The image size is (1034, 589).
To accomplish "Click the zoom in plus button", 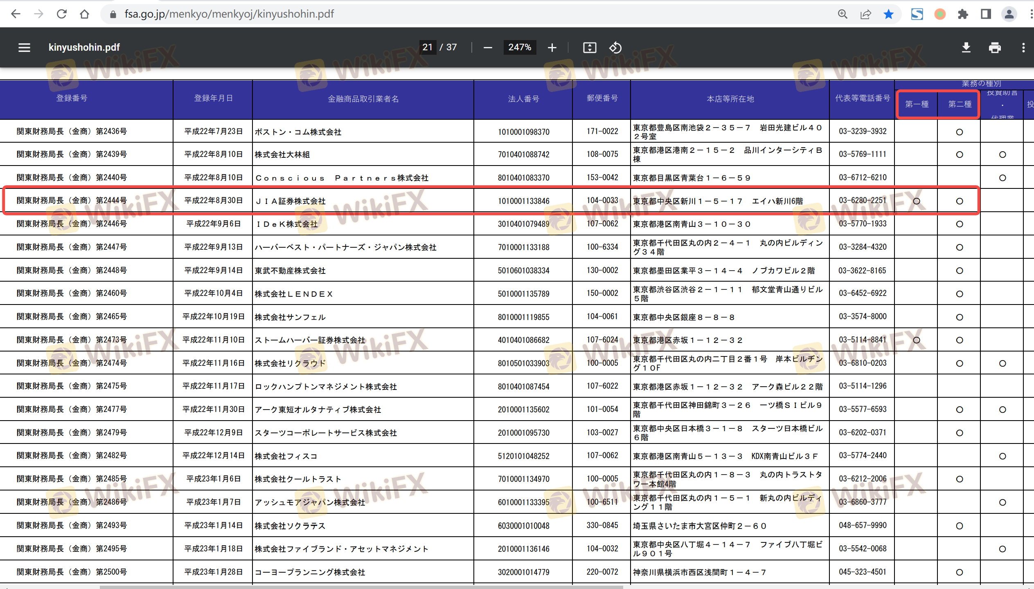I will point(552,47).
